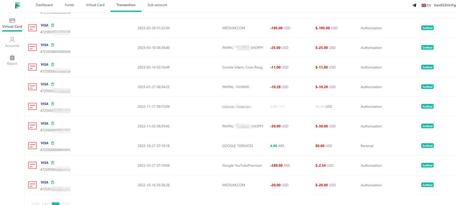Click the $-2.54 USD billed amount
Viewport: 456px width, 205px height.
pos(324,165)
